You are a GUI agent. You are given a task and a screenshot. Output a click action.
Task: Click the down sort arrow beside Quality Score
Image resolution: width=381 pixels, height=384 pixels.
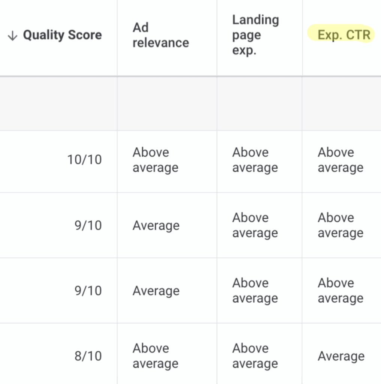point(12,35)
